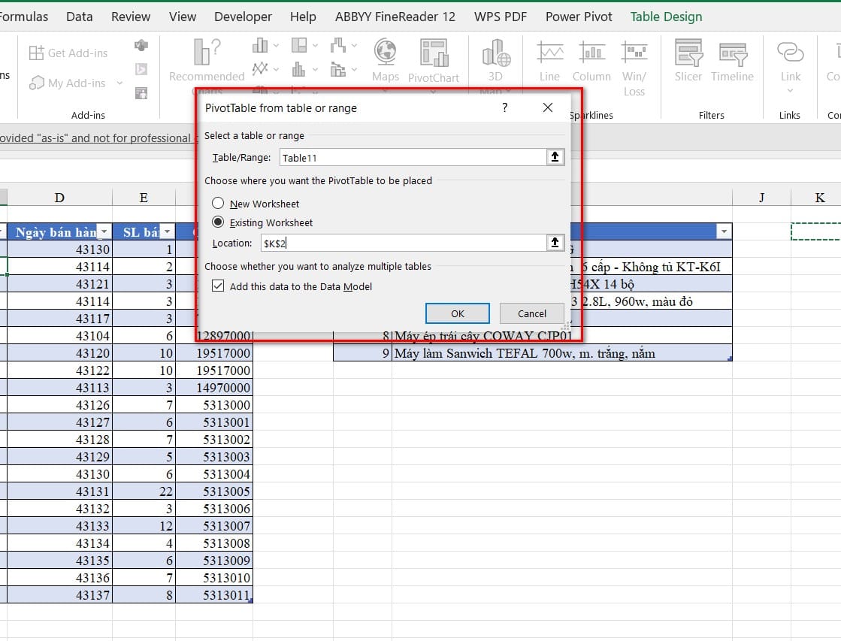Open SL bán column filter dropdown
Screen dimensions: 841x641
pyautogui.click(x=168, y=231)
